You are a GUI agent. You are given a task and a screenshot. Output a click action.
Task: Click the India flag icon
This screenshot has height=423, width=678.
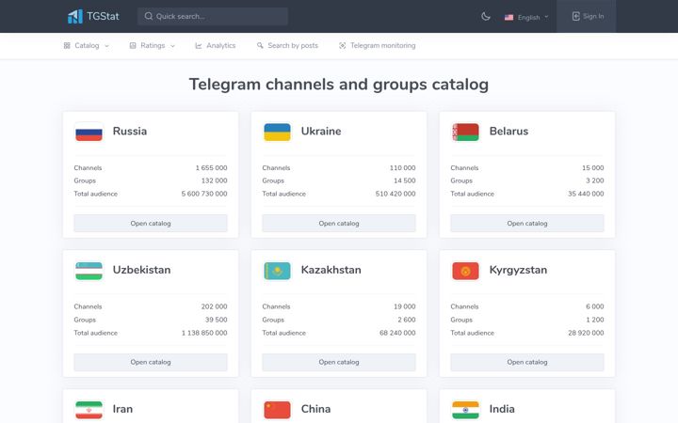point(466,410)
